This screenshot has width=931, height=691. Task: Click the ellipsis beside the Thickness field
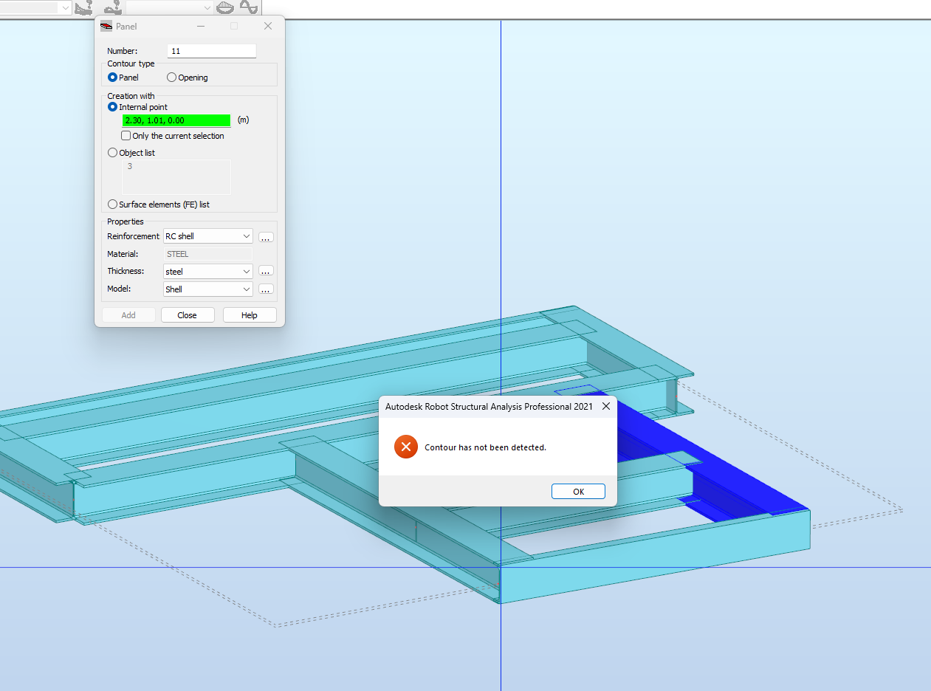click(266, 271)
